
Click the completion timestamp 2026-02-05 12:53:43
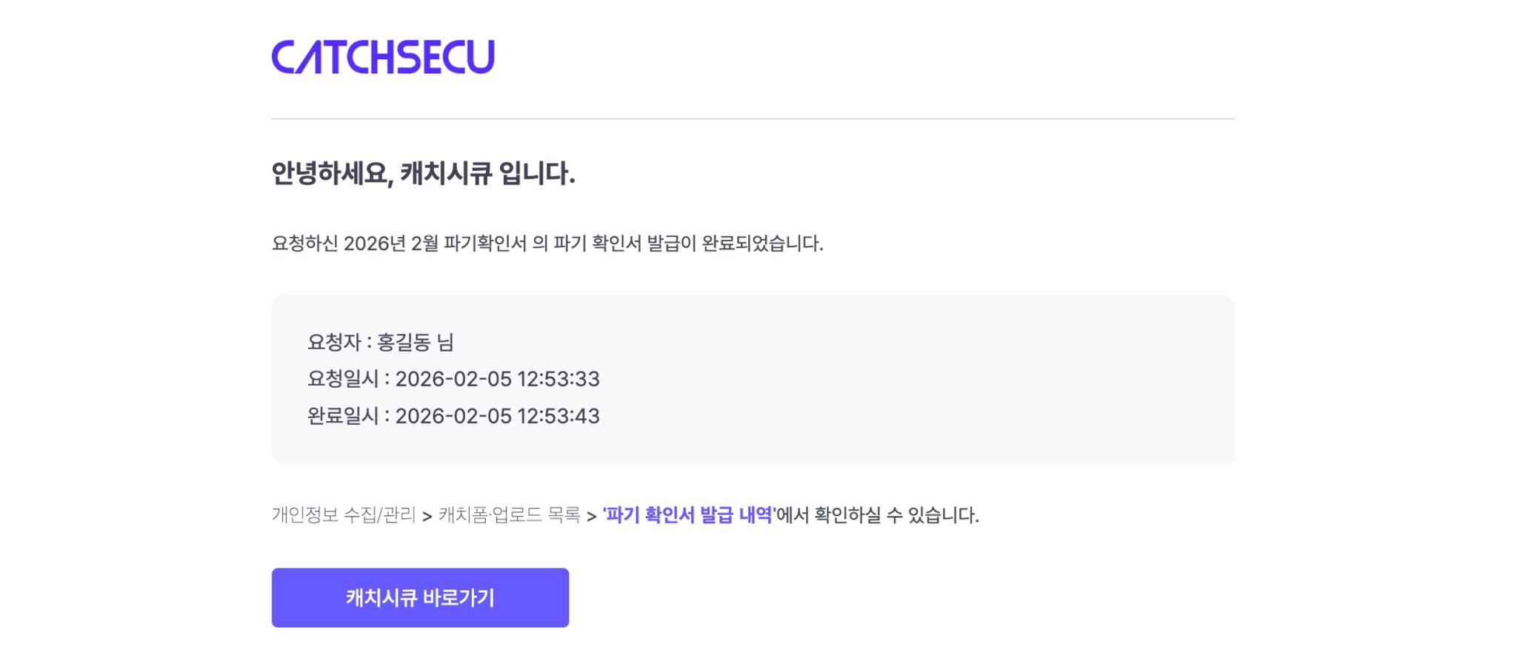[x=497, y=416]
